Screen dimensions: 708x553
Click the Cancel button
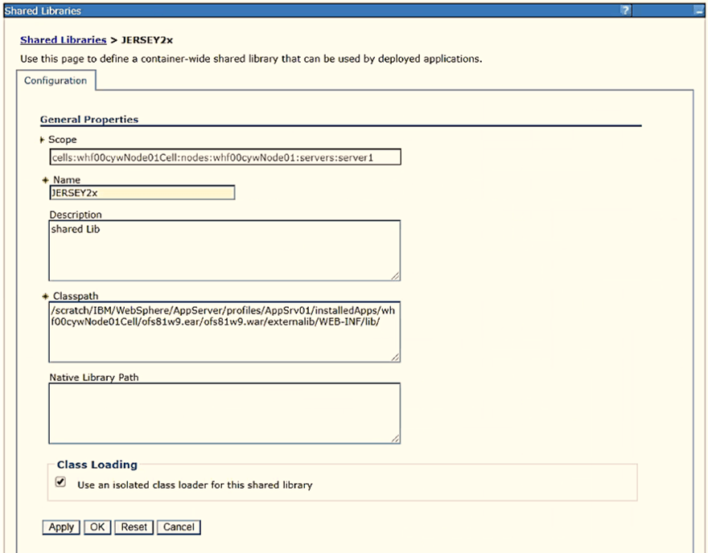point(179,527)
